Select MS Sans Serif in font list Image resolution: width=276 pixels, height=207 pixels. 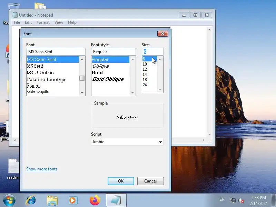pyautogui.click(x=53, y=59)
